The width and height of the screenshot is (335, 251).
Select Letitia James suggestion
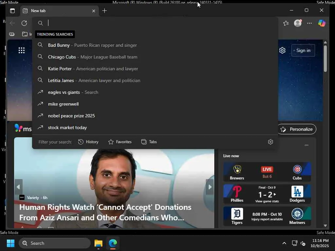(x=155, y=80)
